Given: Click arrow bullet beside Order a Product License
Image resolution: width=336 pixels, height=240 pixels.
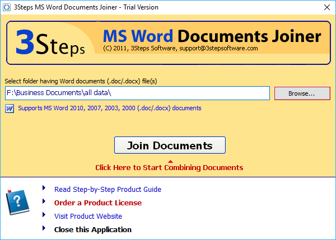Looking at the screenshot, I should (x=44, y=201).
